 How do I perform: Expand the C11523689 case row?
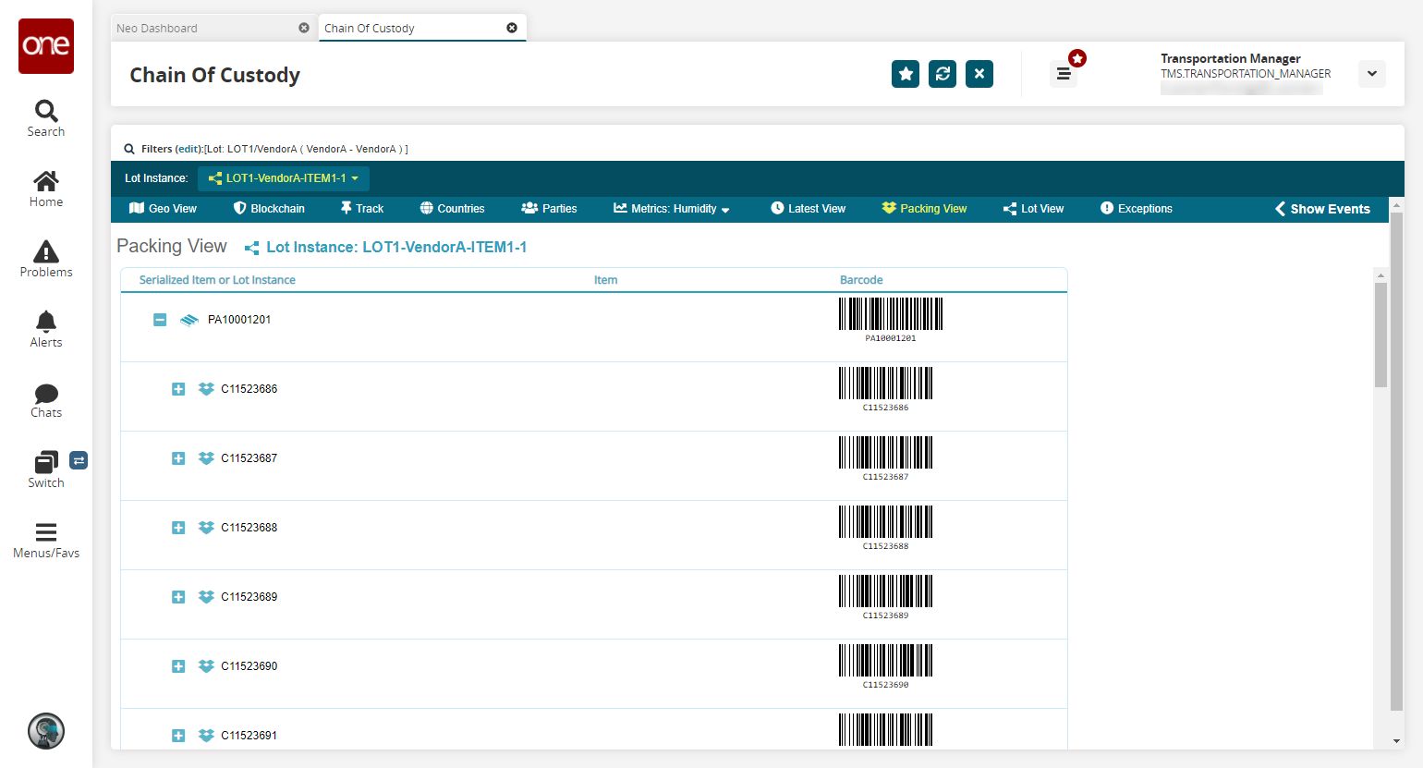178,597
